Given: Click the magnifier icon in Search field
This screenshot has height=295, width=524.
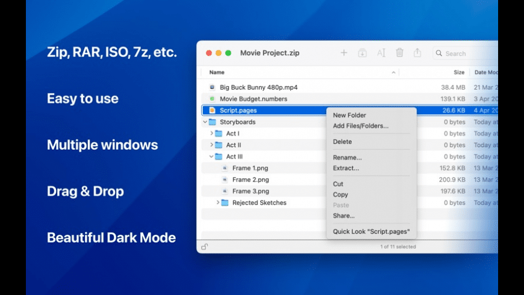Looking at the screenshot, I should [439, 53].
